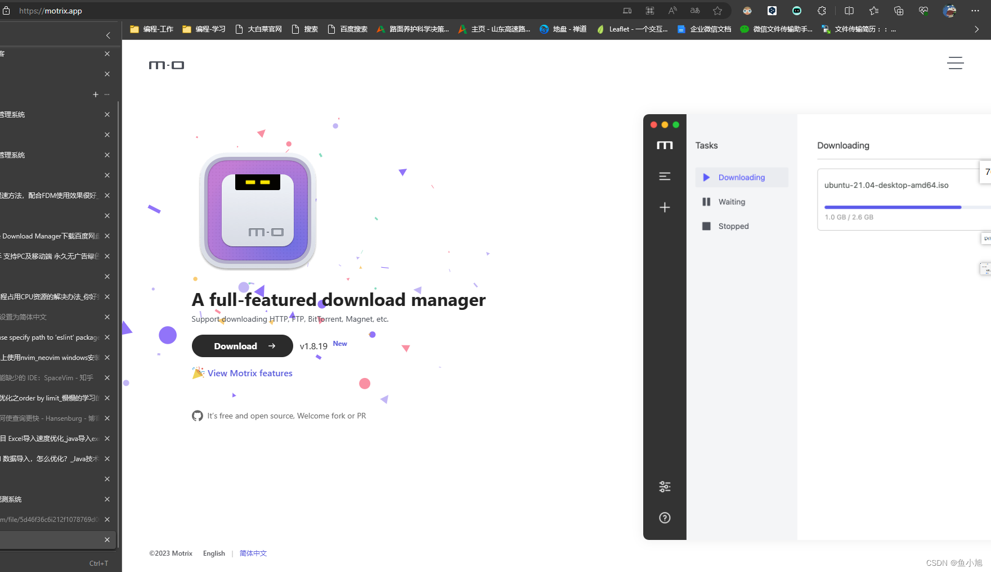This screenshot has height=572, width=991.
Task: Click the task list icon in Motrix sidebar
Action: pyautogui.click(x=665, y=177)
